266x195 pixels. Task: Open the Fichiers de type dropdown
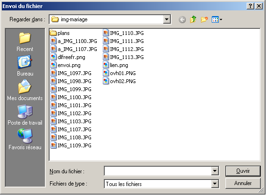[x=215, y=184]
